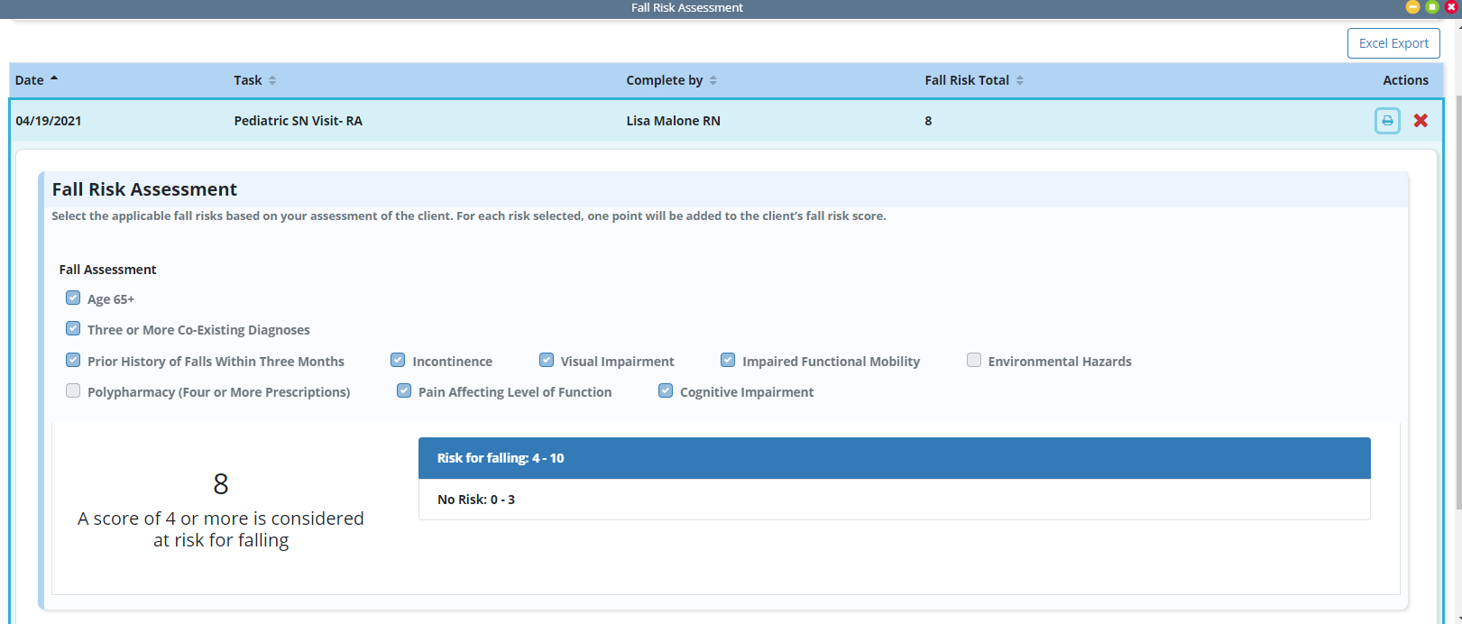Select the 04/19/2021 date cell
The image size is (1462, 624).
coord(49,121)
